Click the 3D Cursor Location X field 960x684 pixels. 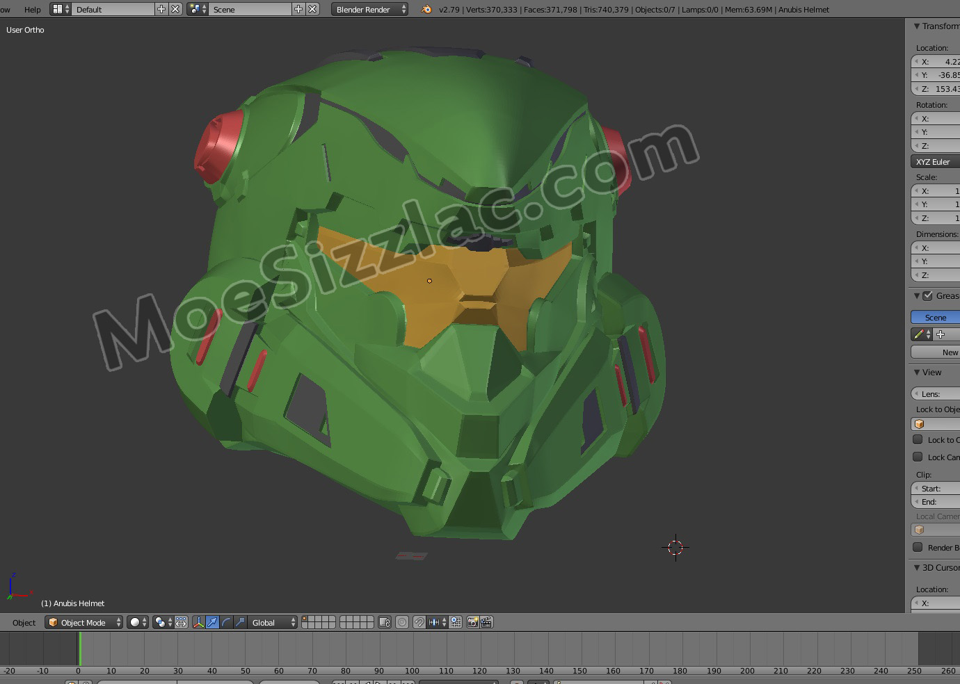936,603
